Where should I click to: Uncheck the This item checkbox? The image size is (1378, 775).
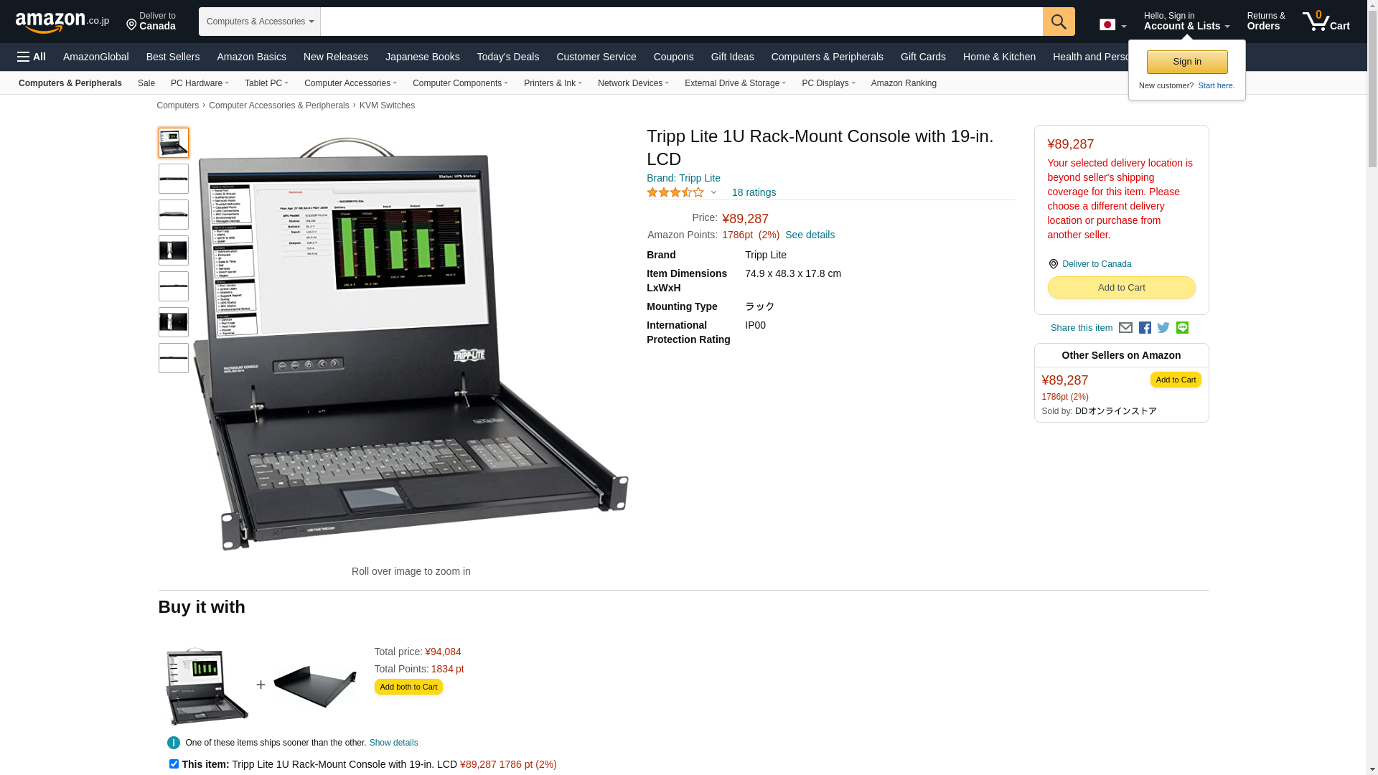pyautogui.click(x=174, y=764)
